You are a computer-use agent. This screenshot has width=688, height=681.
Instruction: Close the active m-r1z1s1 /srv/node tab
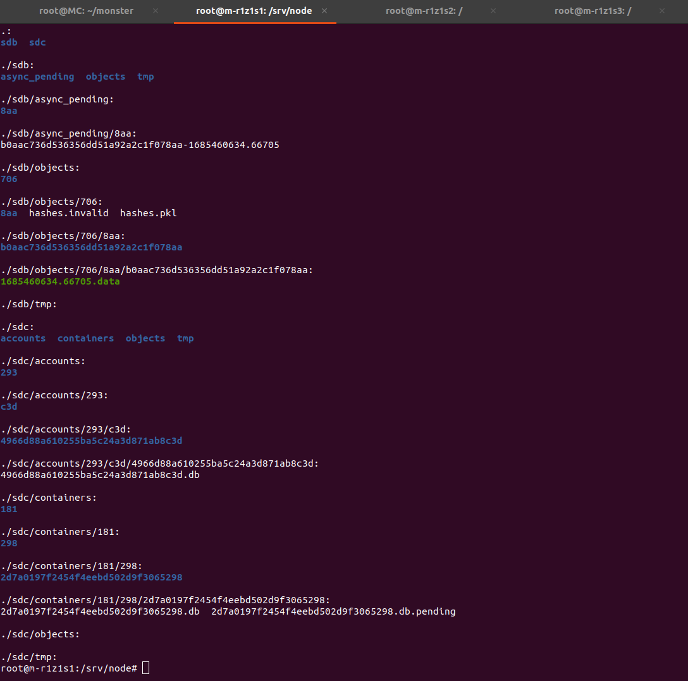click(324, 11)
